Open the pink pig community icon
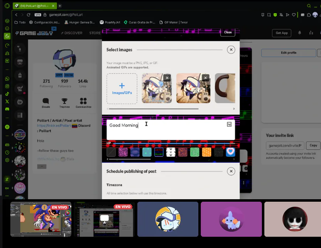 (20, 188)
